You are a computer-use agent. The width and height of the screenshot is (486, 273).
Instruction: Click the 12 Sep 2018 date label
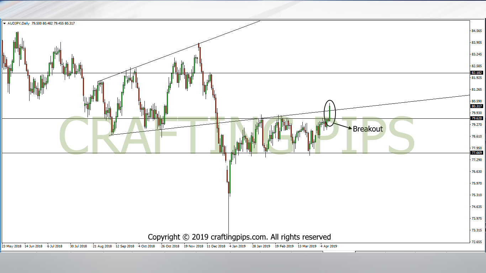click(125, 246)
